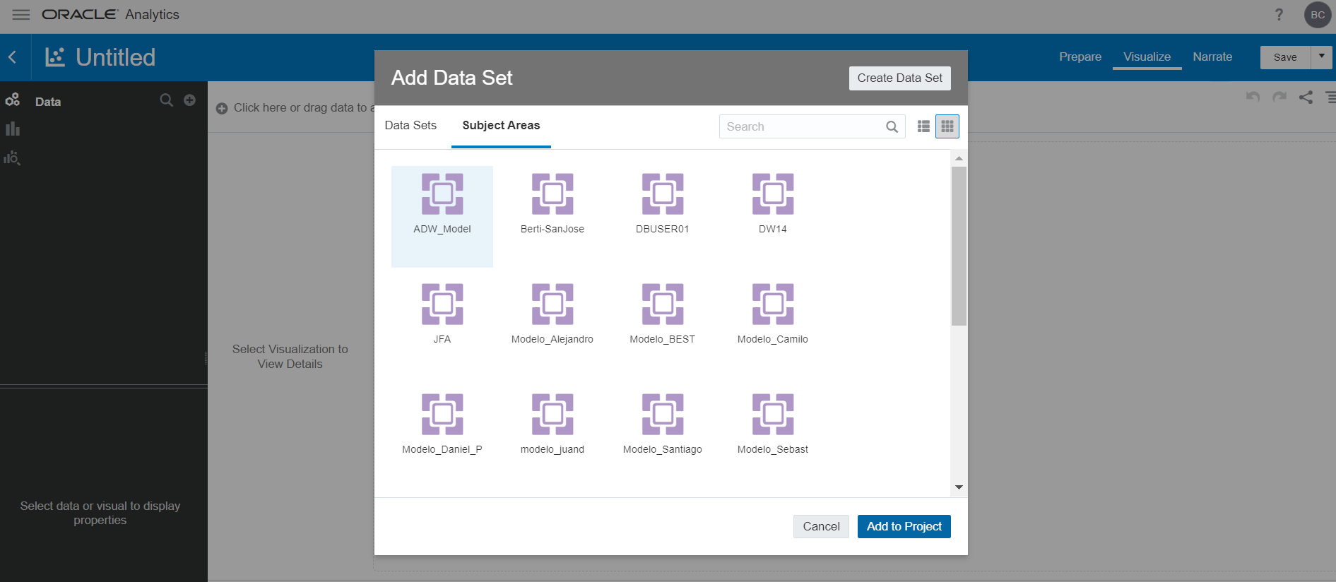Click the Create Data Set button
The image size is (1336, 582).
tap(900, 78)
